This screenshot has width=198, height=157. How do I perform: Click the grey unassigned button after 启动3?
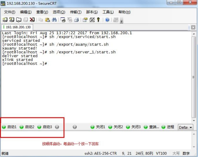pyautogui.click(x=57, y=127)
